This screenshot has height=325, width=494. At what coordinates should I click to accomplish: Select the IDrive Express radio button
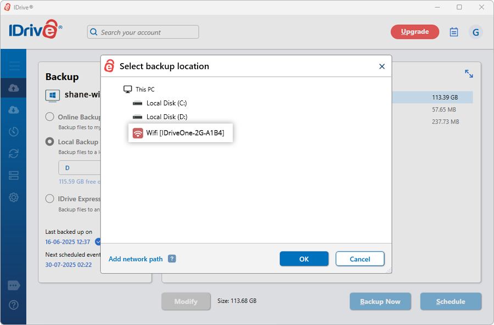click(x=49, y=199)
